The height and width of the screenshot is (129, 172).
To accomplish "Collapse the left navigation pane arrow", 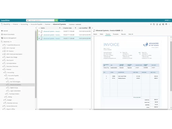I will (x=36, y=28).
